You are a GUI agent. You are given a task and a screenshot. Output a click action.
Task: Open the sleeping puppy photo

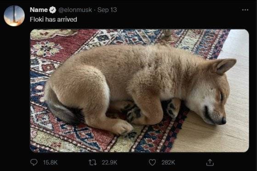140,91
